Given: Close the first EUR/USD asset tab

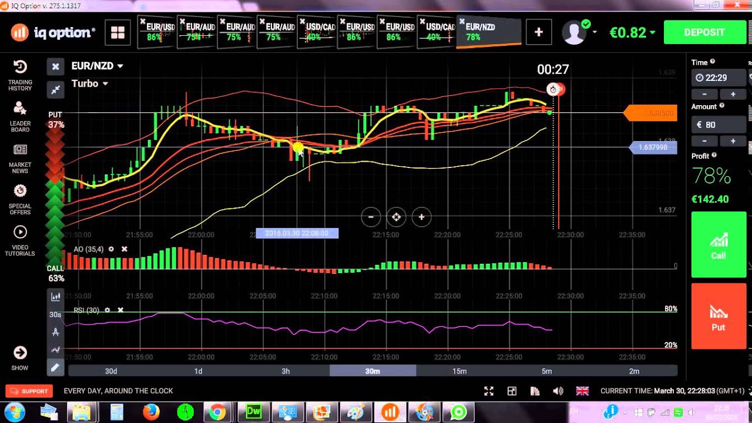Looking at the screenshot, I should 142,22.
